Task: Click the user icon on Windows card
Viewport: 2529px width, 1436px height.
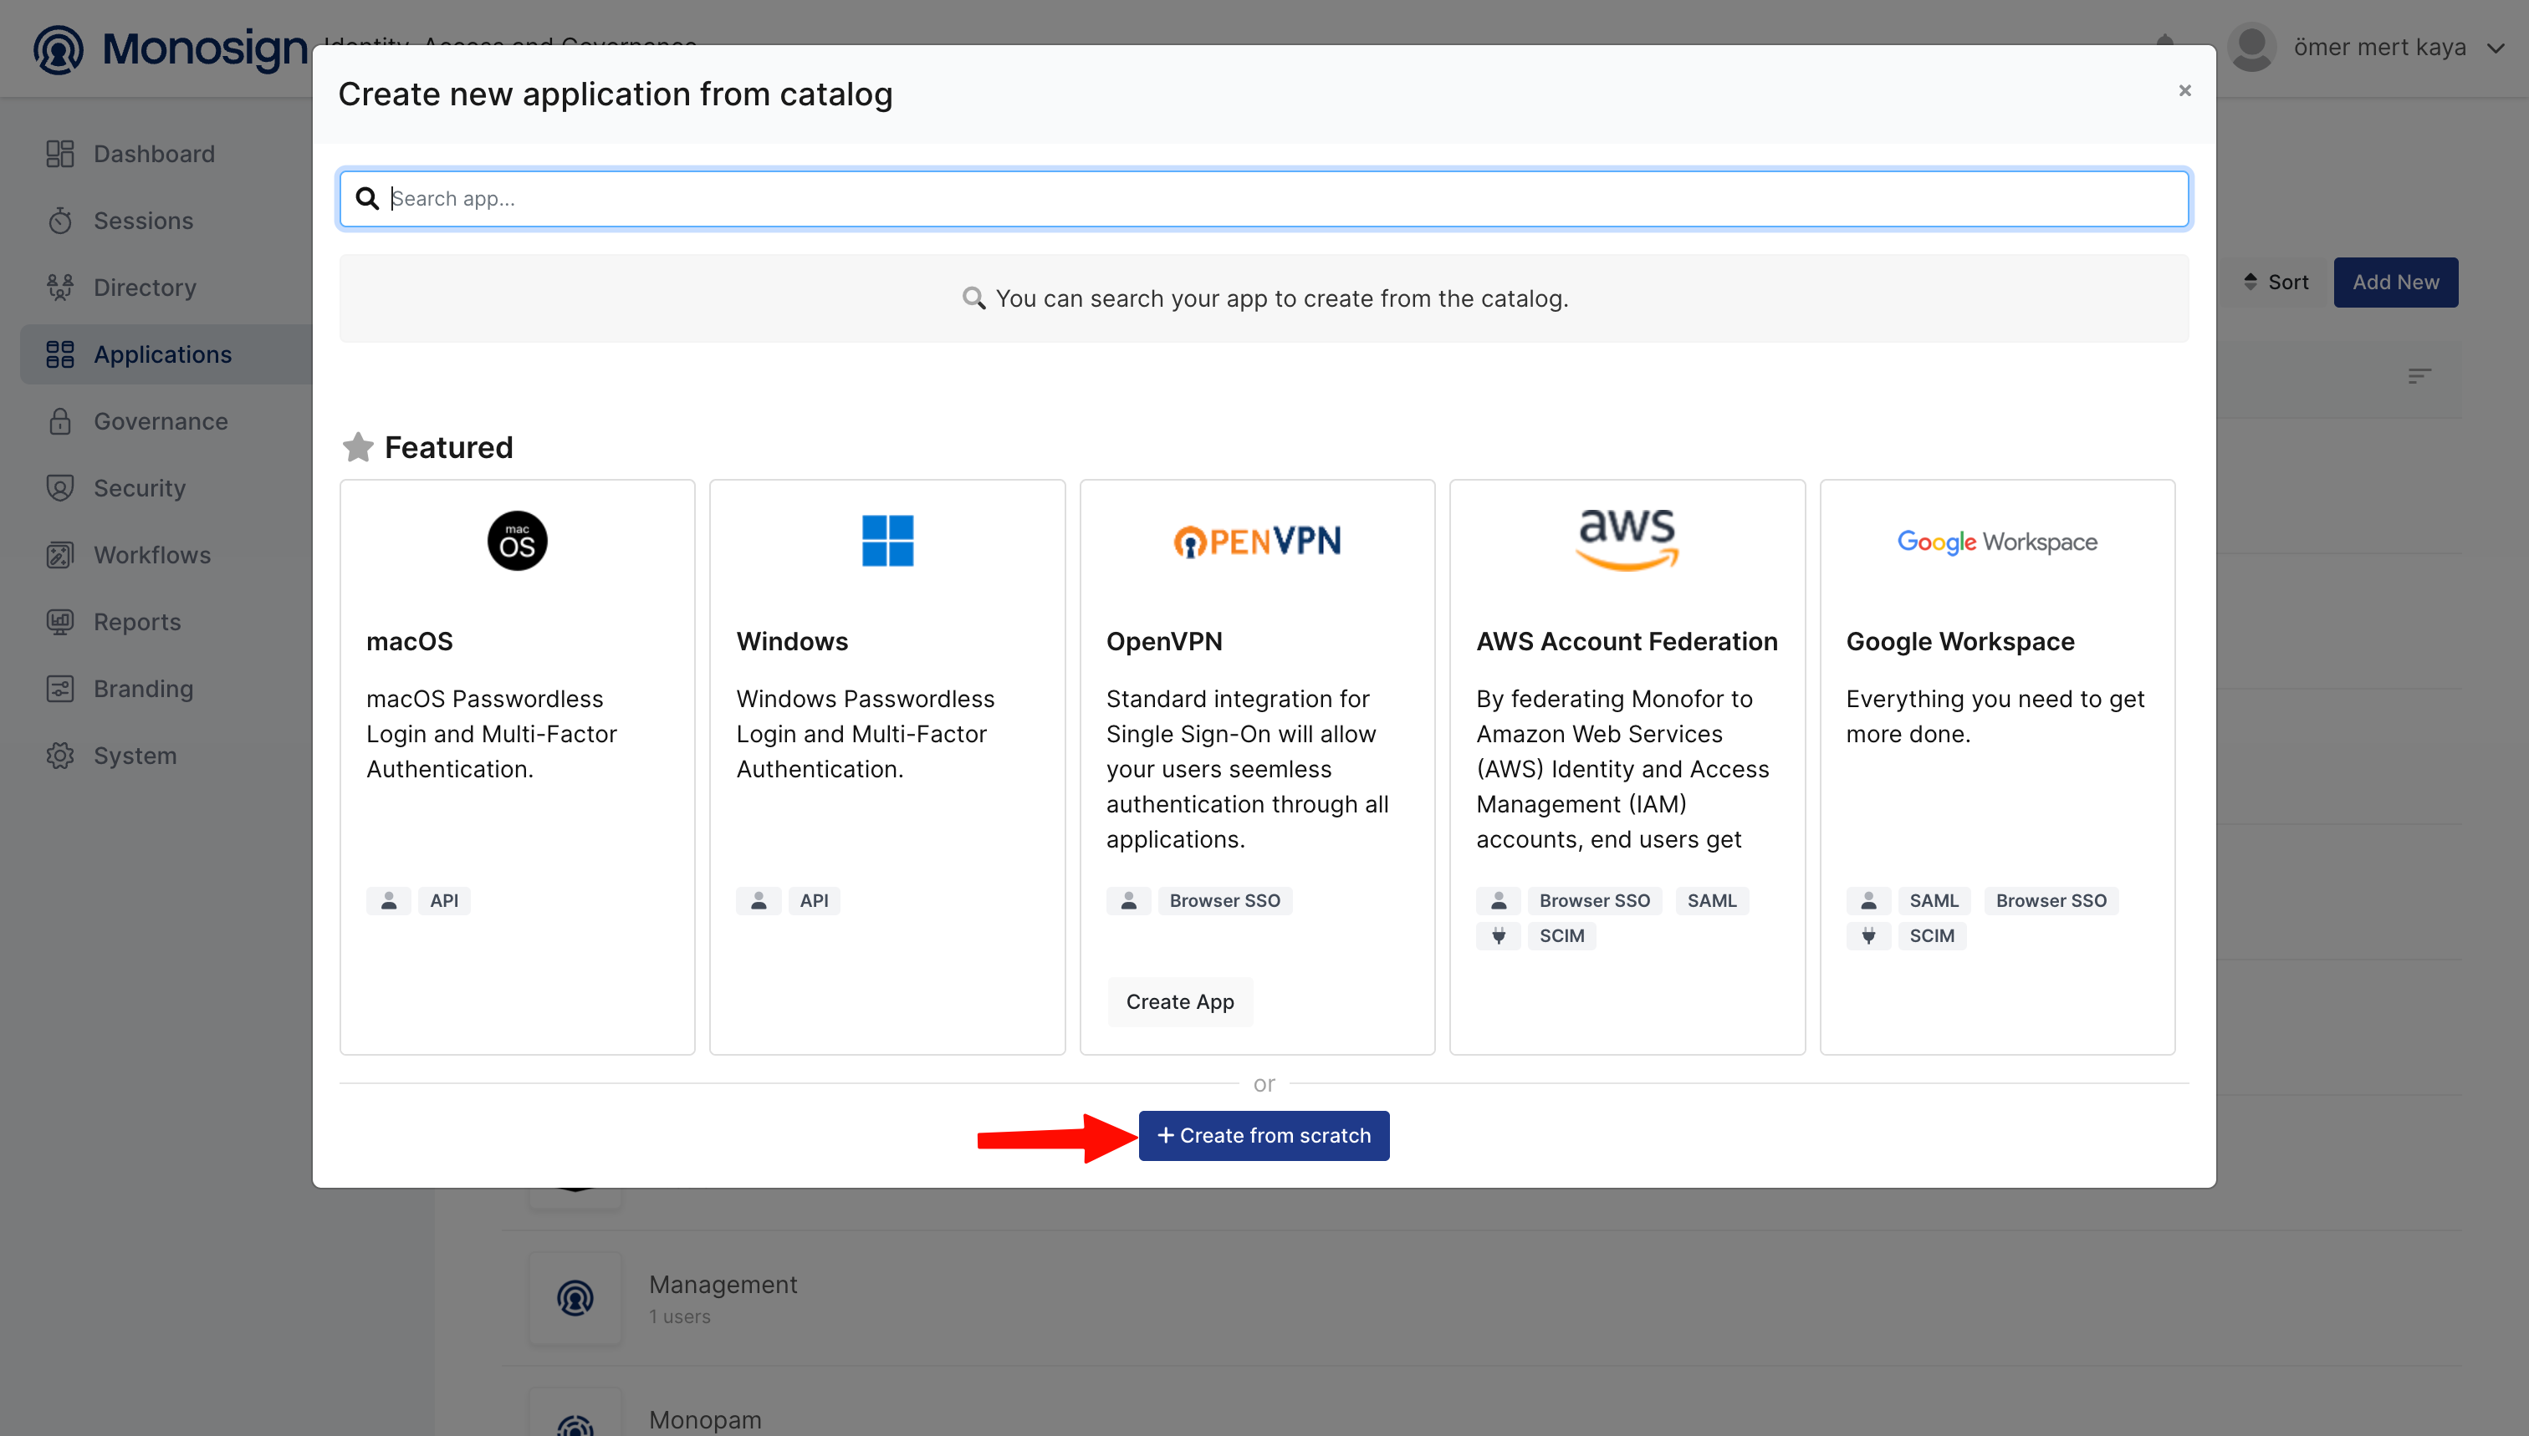Action: coord(759,900)
